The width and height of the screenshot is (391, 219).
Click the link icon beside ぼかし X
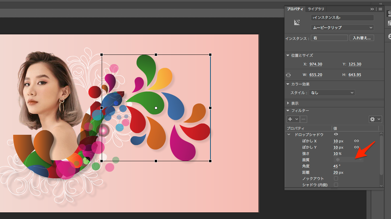coord(357,141)
